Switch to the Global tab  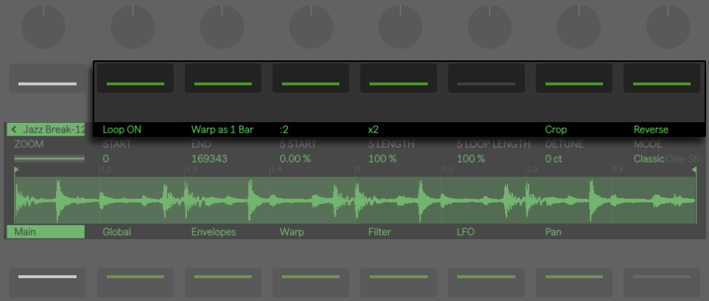[116, 232]
